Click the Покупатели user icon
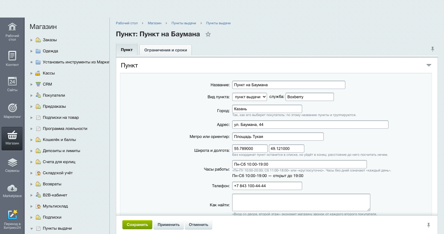 pyautogui.click(x=38, y=95)
